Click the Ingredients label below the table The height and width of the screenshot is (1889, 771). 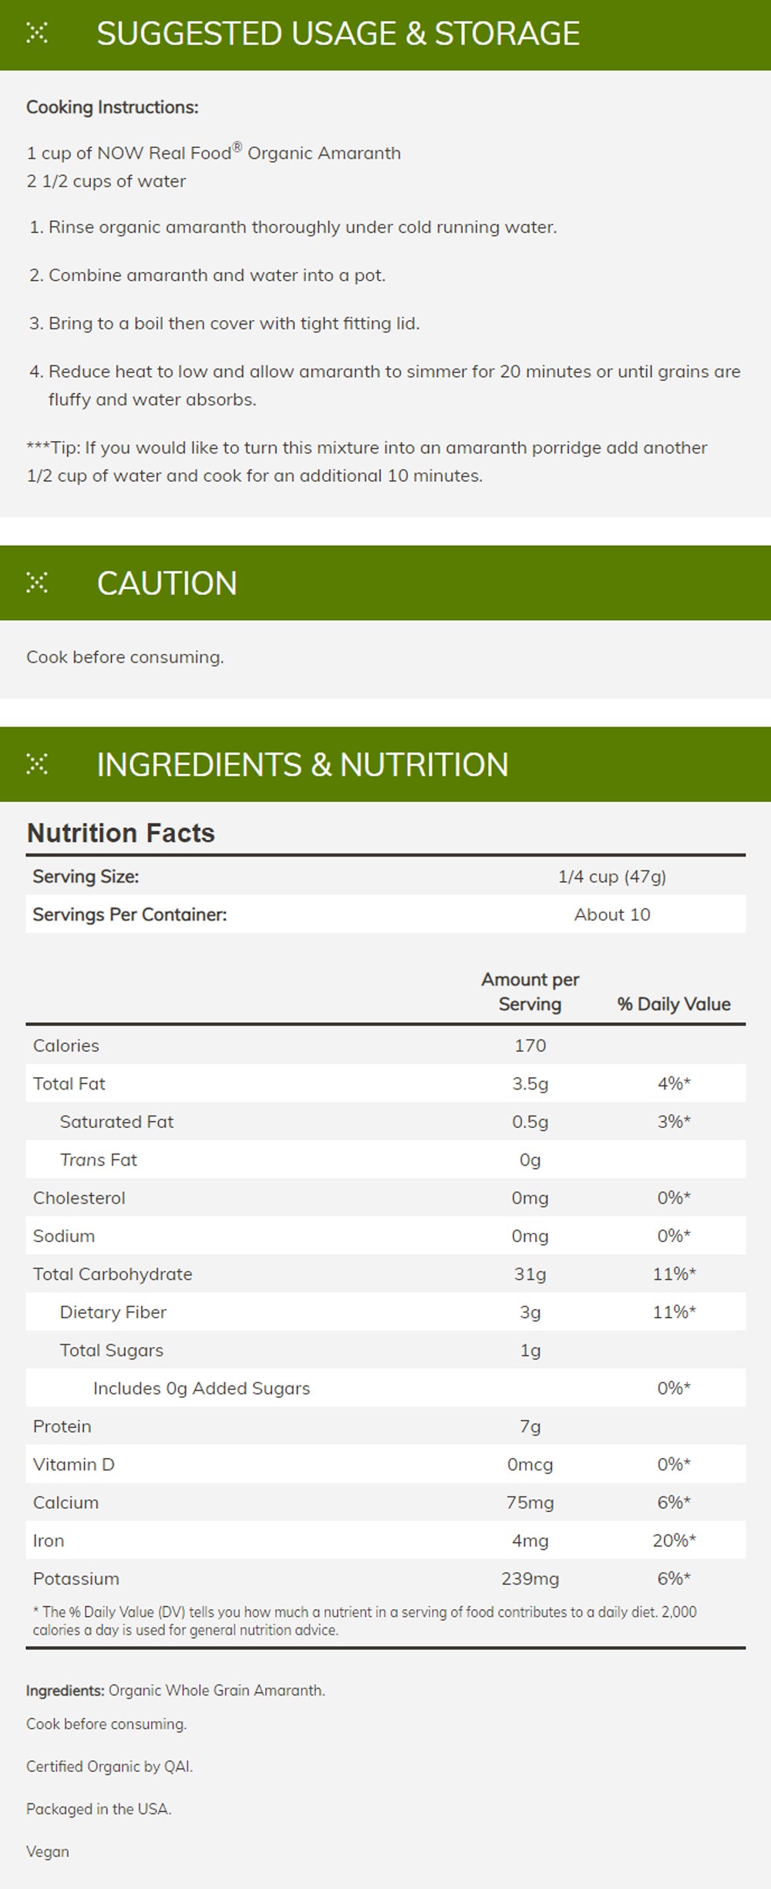65,1691
